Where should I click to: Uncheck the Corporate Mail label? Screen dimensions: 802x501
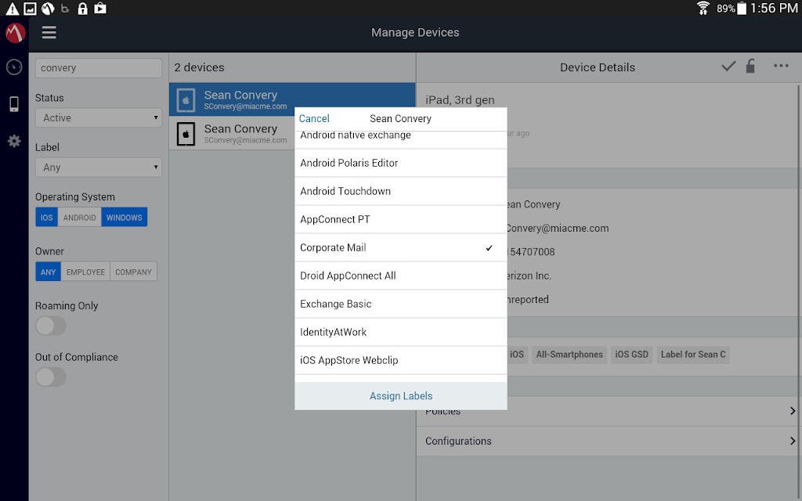[400, 248]
